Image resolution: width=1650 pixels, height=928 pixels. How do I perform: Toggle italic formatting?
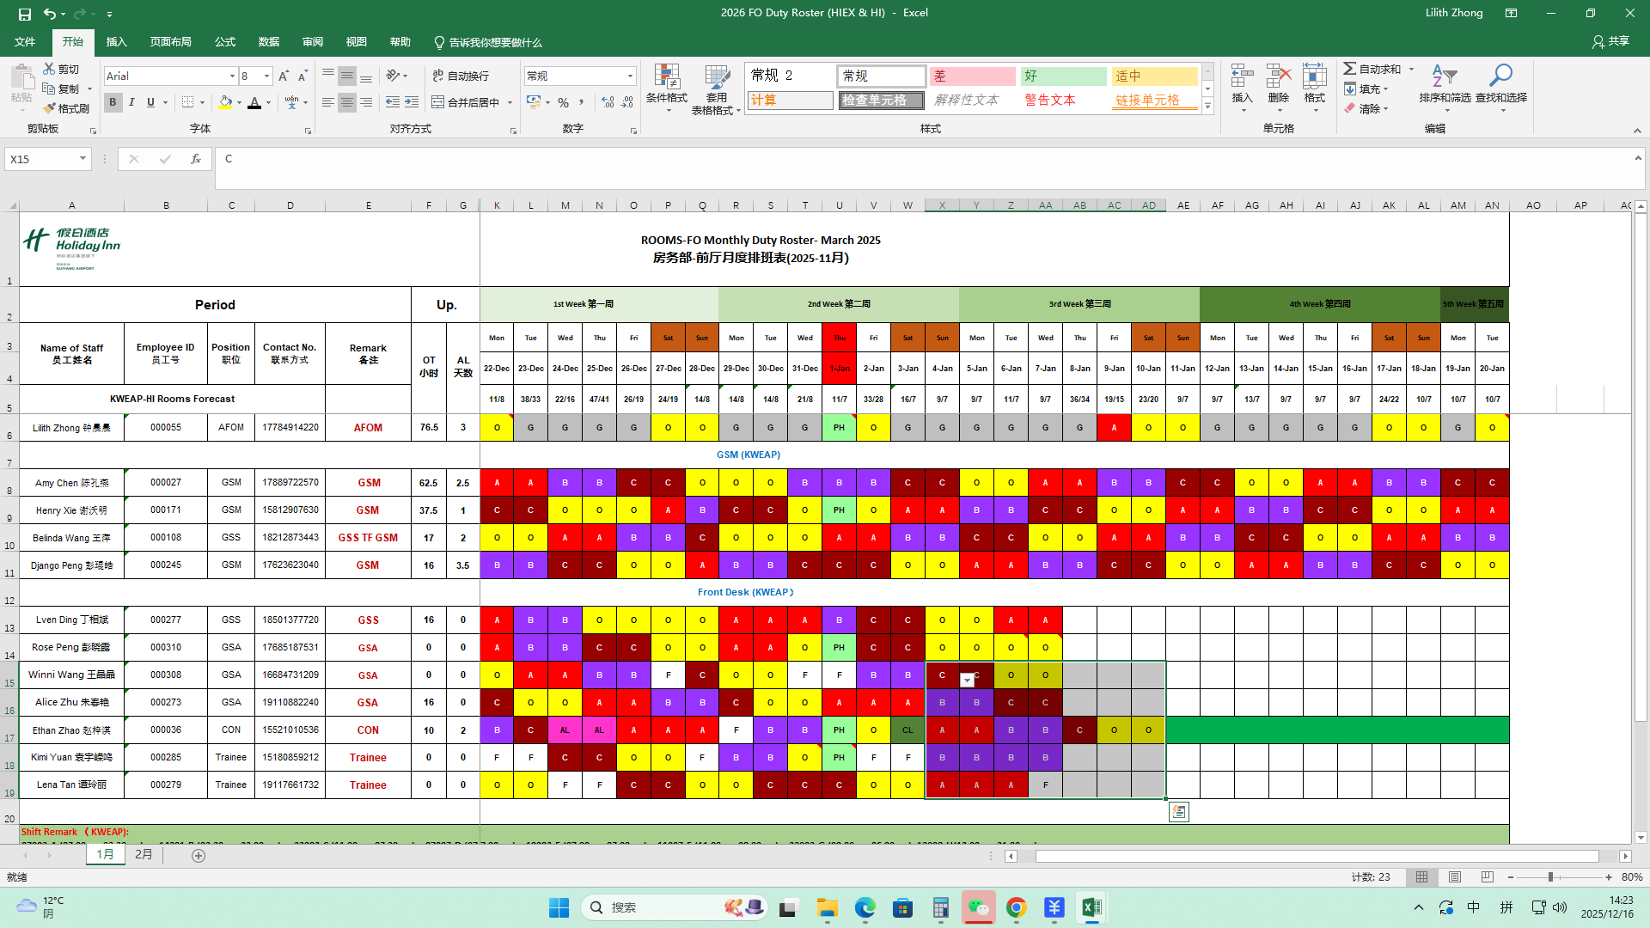131,102
